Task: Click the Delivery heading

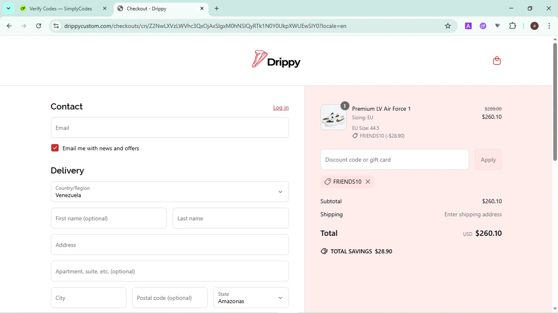Action: pos(67,170)
